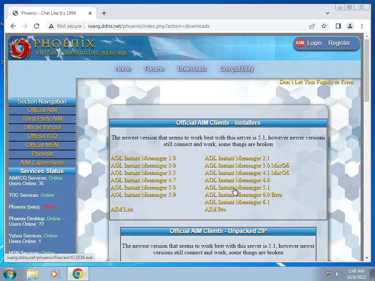Open the Forums menu item
The height and width of the screenshot is (281, 375).
pos(154,69)
